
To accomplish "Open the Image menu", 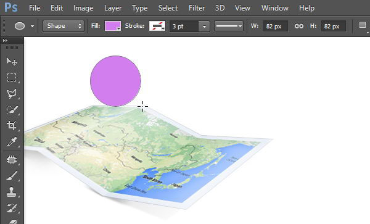I will [83, 8].
